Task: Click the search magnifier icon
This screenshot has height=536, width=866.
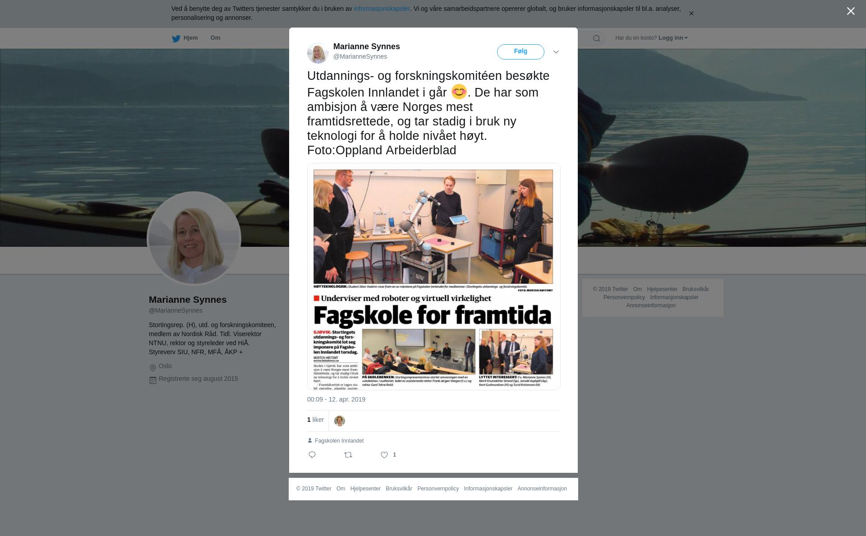Action: (597, 38)
